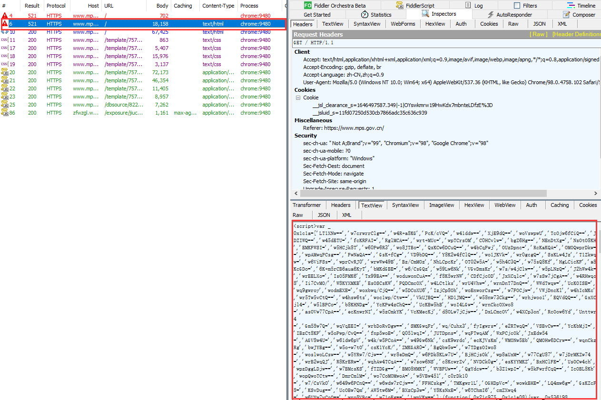This screenshot has width=601, height=400.
Task: Switch to the response ImageView tab
Action: coord(442,205)
